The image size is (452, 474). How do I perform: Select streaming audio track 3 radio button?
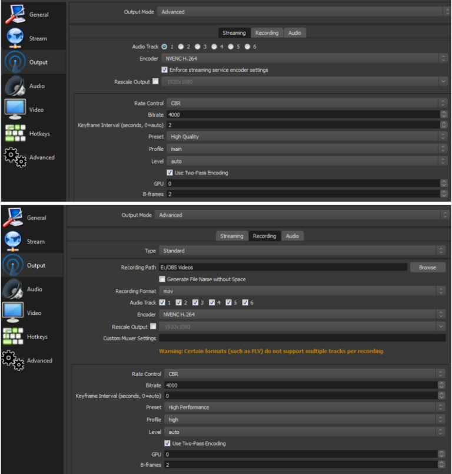197,47
